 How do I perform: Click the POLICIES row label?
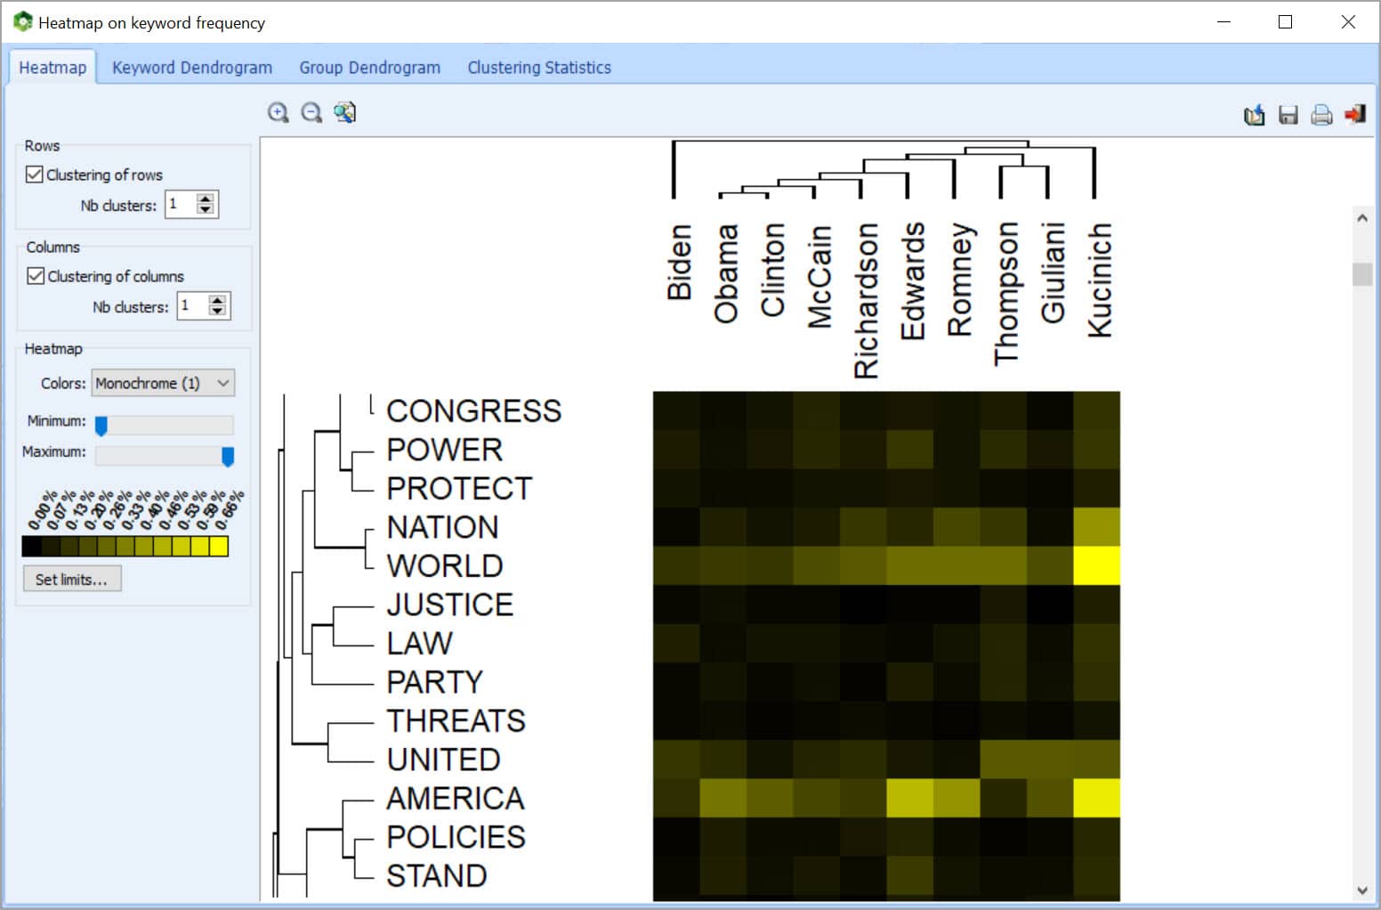(456, 837)
